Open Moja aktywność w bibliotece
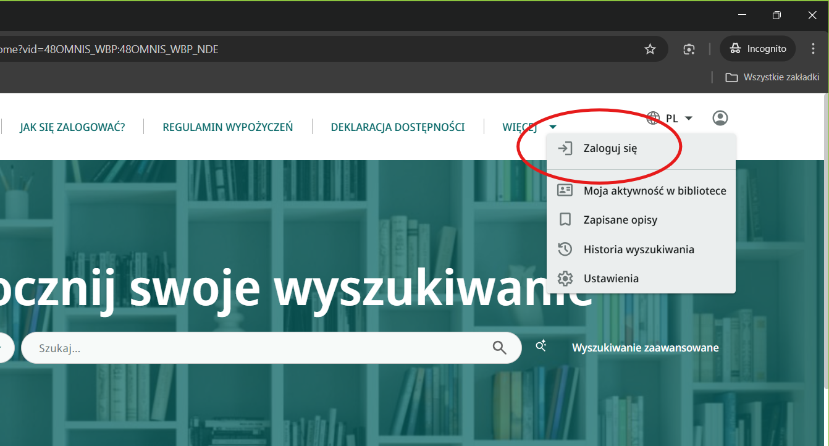The image size is (829, 446). (x=654, y=191)
